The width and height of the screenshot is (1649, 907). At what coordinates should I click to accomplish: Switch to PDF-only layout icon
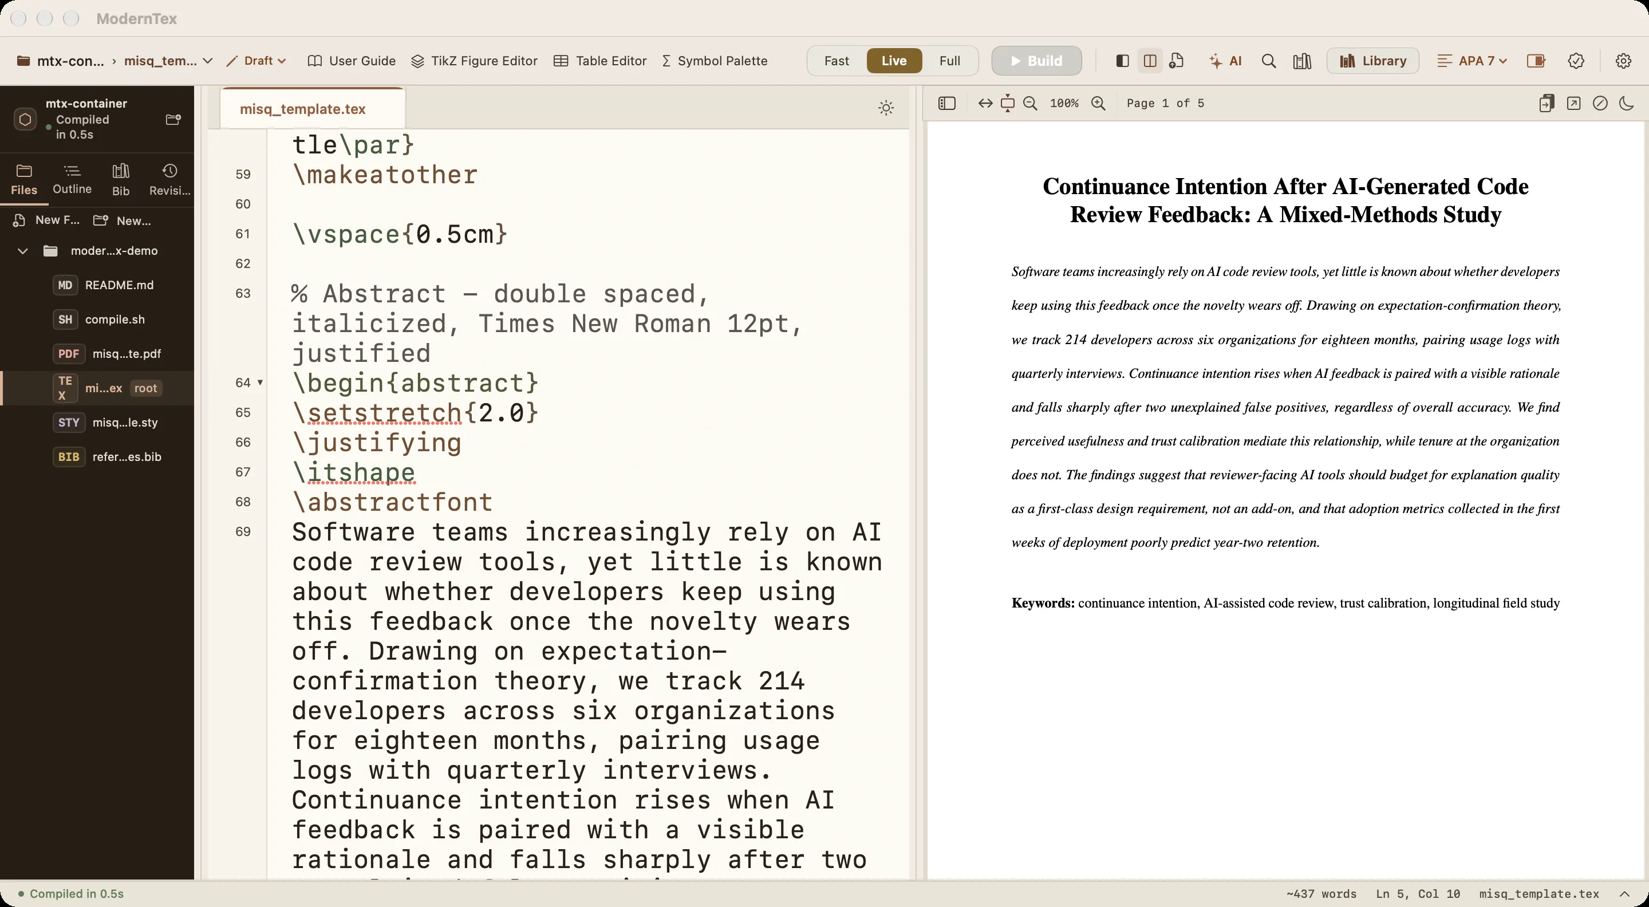1177,61
